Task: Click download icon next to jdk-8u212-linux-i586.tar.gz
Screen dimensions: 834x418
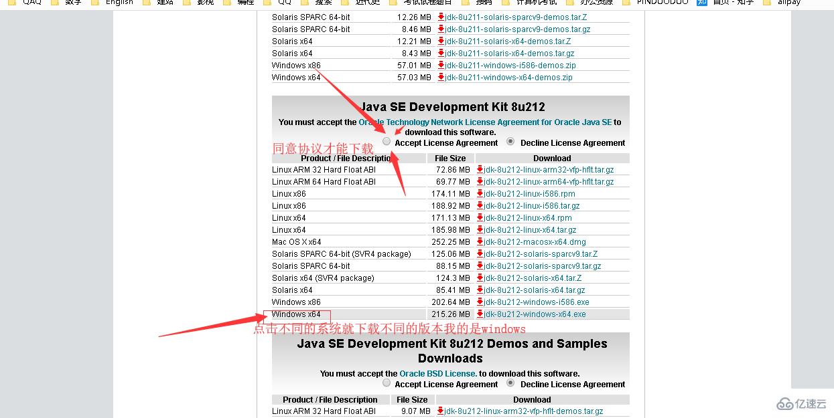Action: tap(479, 205)
